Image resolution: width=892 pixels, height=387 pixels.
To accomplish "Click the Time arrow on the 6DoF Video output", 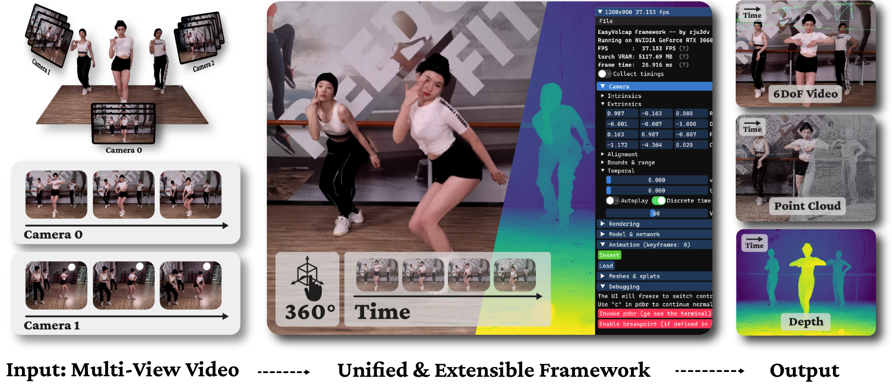I will click(752, 12).
